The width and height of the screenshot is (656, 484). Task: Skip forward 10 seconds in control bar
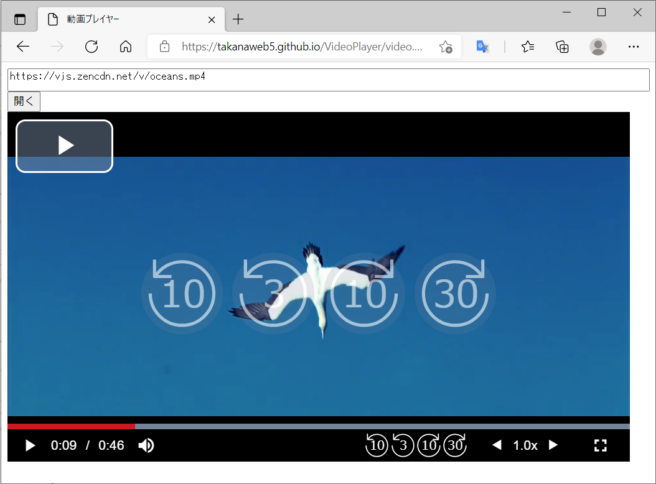[429, 445]
